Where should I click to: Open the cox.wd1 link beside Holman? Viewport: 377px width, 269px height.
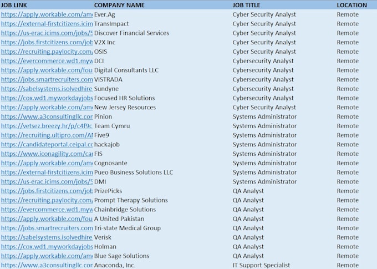[47, 247]
